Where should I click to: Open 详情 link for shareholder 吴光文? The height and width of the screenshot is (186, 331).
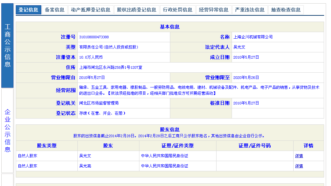coord(299,156)
